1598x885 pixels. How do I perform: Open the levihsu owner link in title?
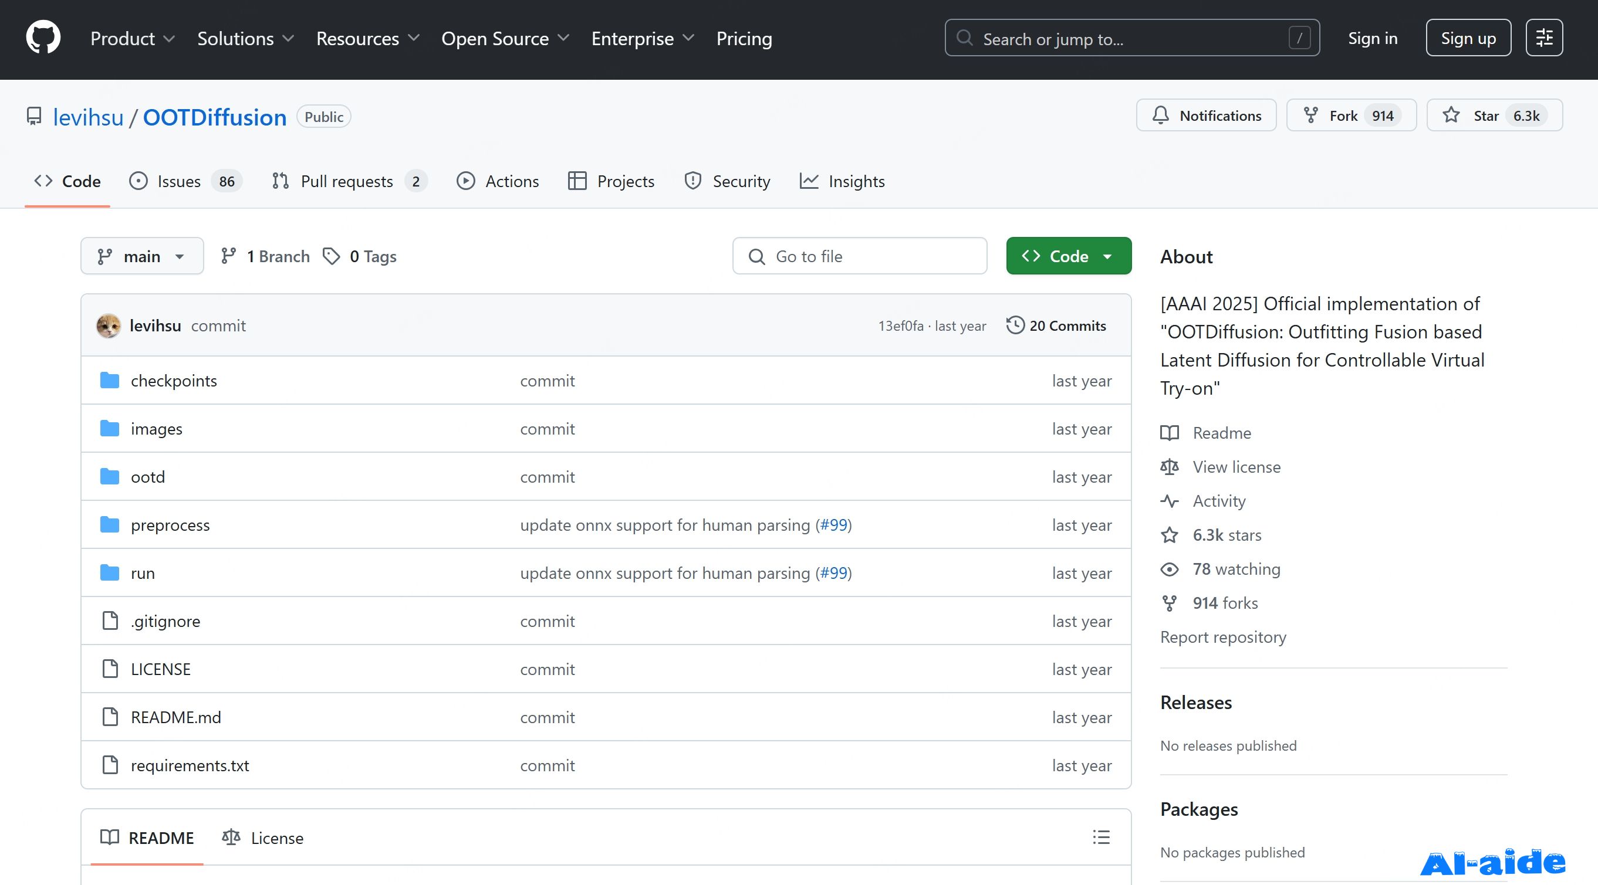click(88, 117)
